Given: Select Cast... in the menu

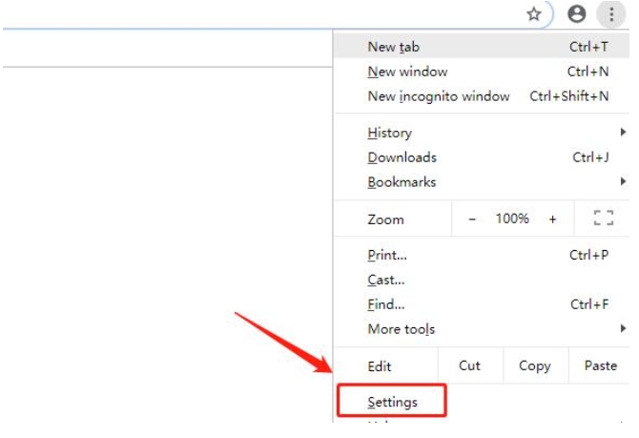Looking at the screenshot, I should click(385, 280).
